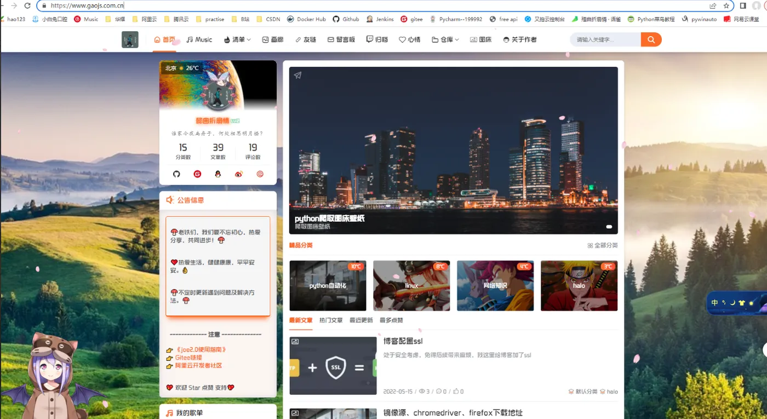
Task: Open the CSDN bookmark folder
Action: pos(268,19)
